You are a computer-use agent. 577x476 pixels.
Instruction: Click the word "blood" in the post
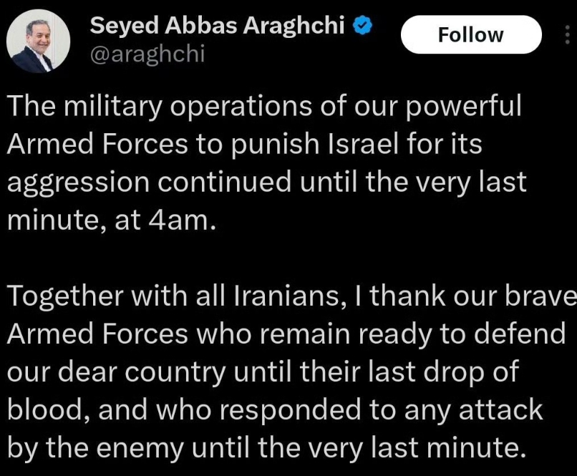tap(44, 410)
